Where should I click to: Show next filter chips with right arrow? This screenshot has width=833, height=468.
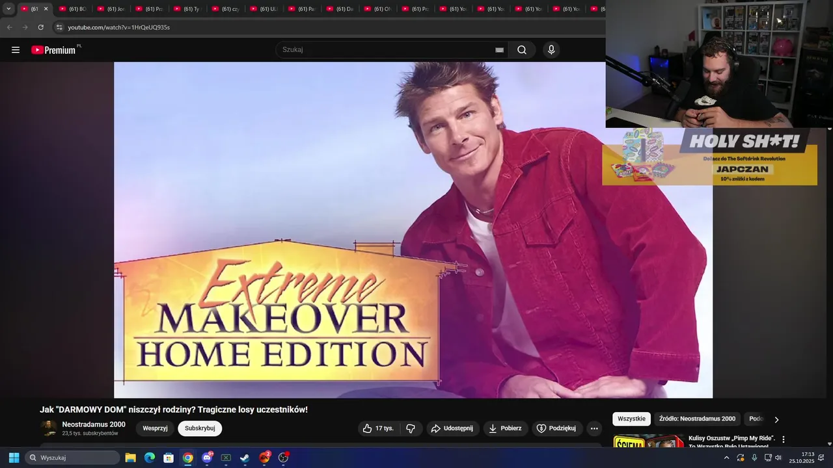(x=776, y=420)
